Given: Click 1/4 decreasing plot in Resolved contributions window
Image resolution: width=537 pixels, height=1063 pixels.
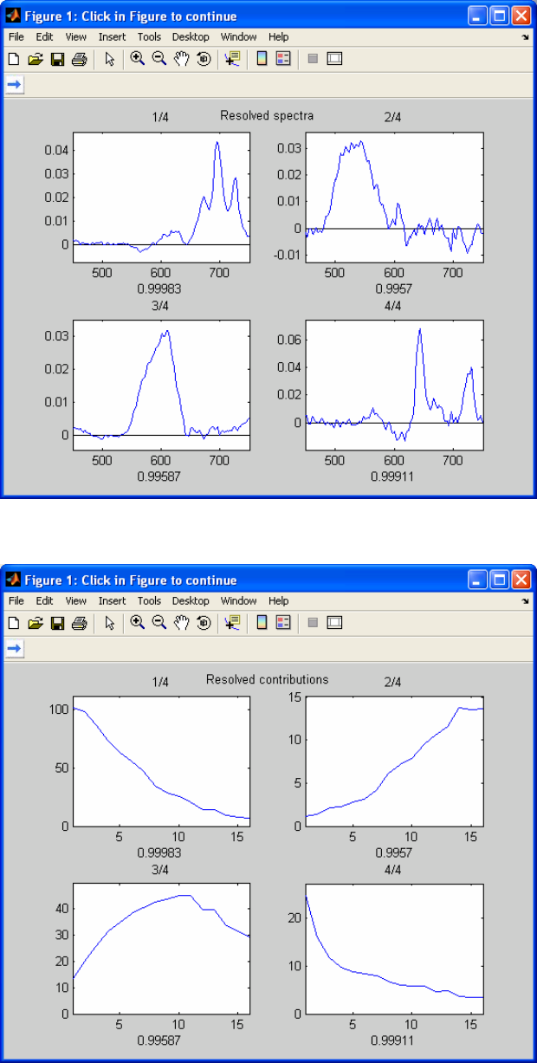Looking at the screenshot, I should (161, 761).
